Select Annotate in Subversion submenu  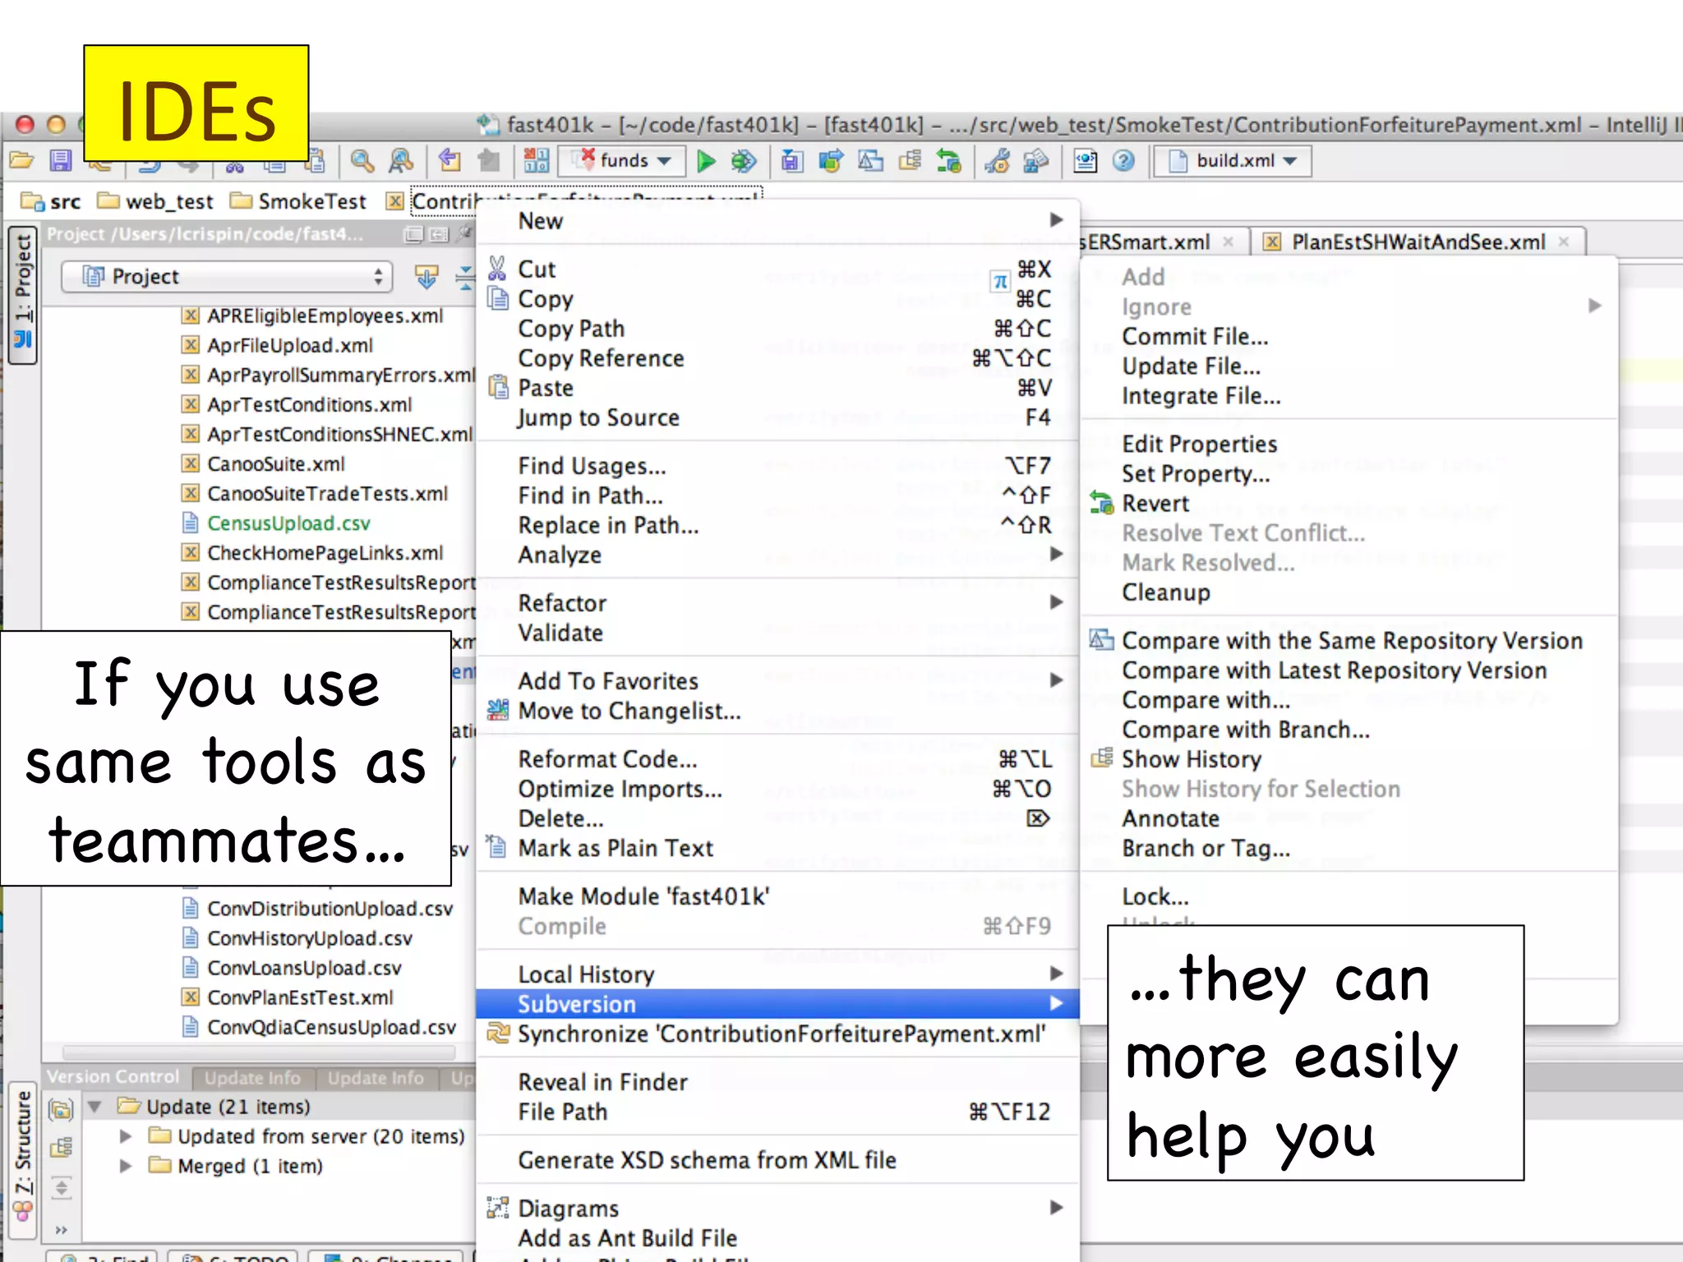pos(1349,818)
